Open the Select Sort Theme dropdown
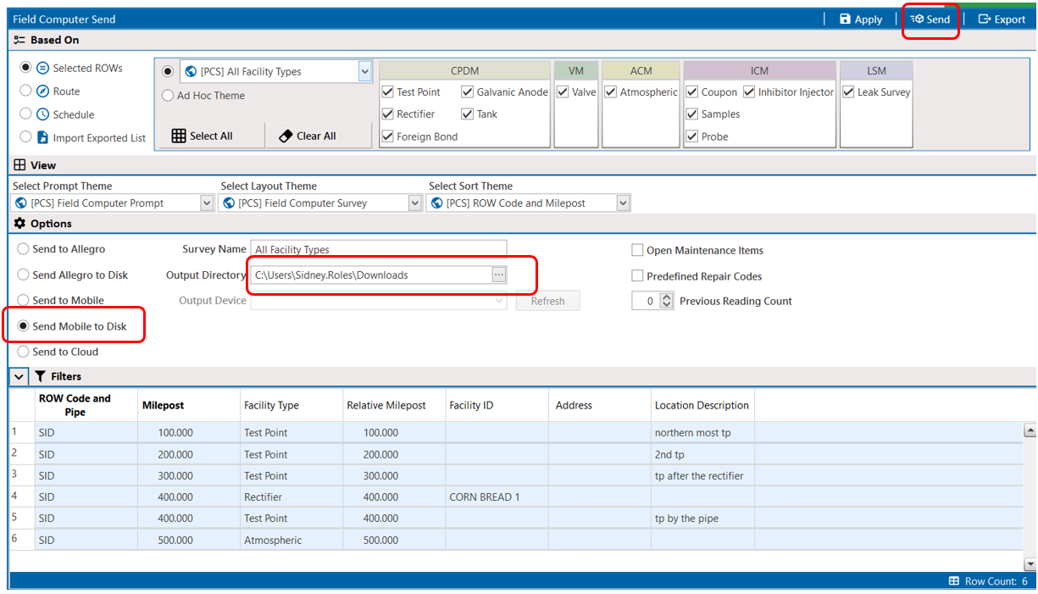The height and width of the screenshot is (594, 1038). (x=624, y=203)
